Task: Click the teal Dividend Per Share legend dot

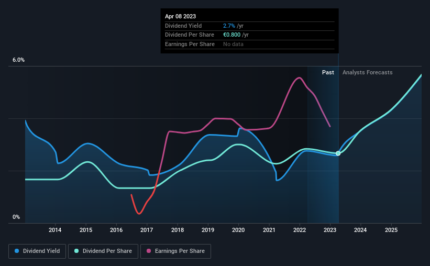Action: pos(76,251)
